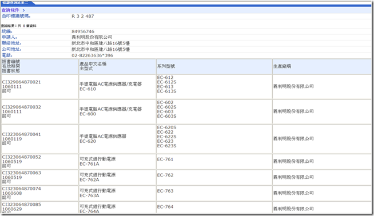Select the address in 公司地址 row
This screenshot has height=216, width=374.
coord(101,49)
